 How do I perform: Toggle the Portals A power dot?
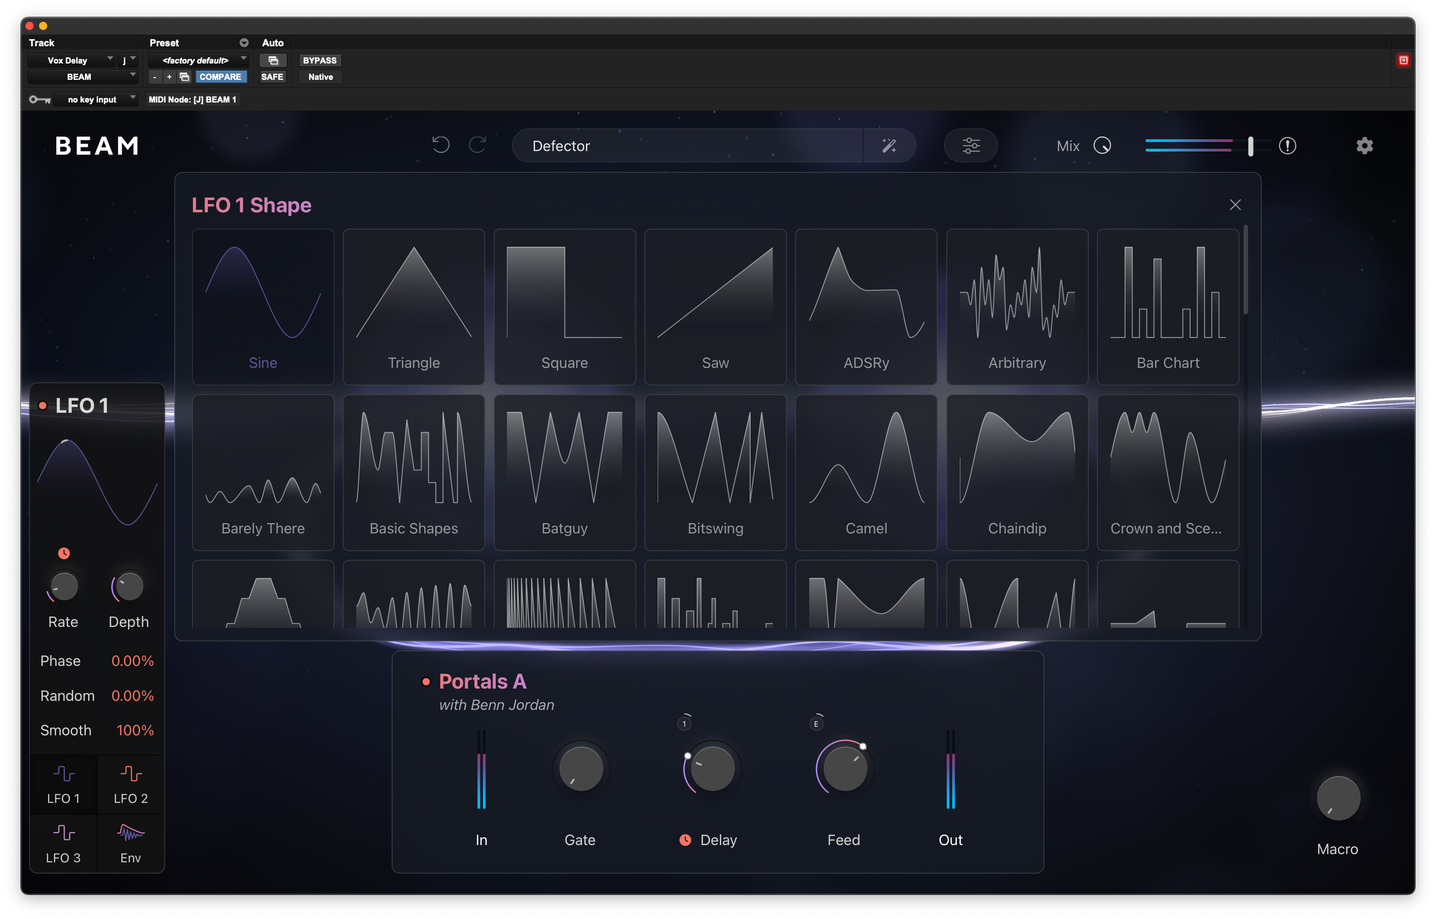[x=426, y=681]
